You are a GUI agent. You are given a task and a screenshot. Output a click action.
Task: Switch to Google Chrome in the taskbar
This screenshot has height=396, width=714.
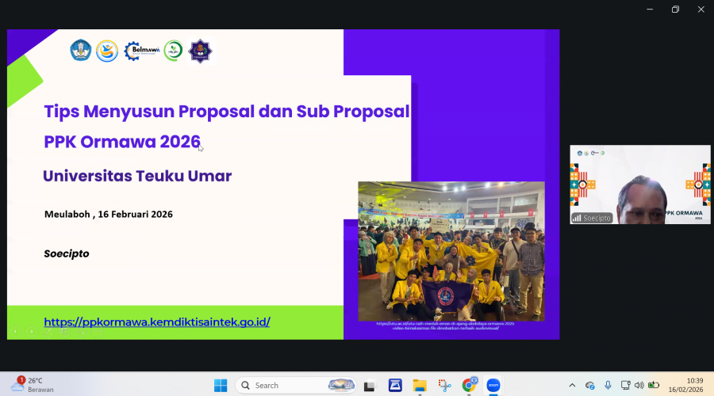(x=469, y=386)
